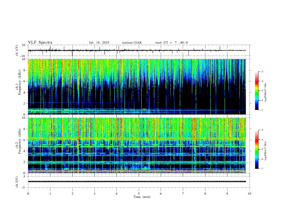Click inside the ch.2 spectrogram panel
The width and height of the screenshot is (281, 217).
coord(137,145)
